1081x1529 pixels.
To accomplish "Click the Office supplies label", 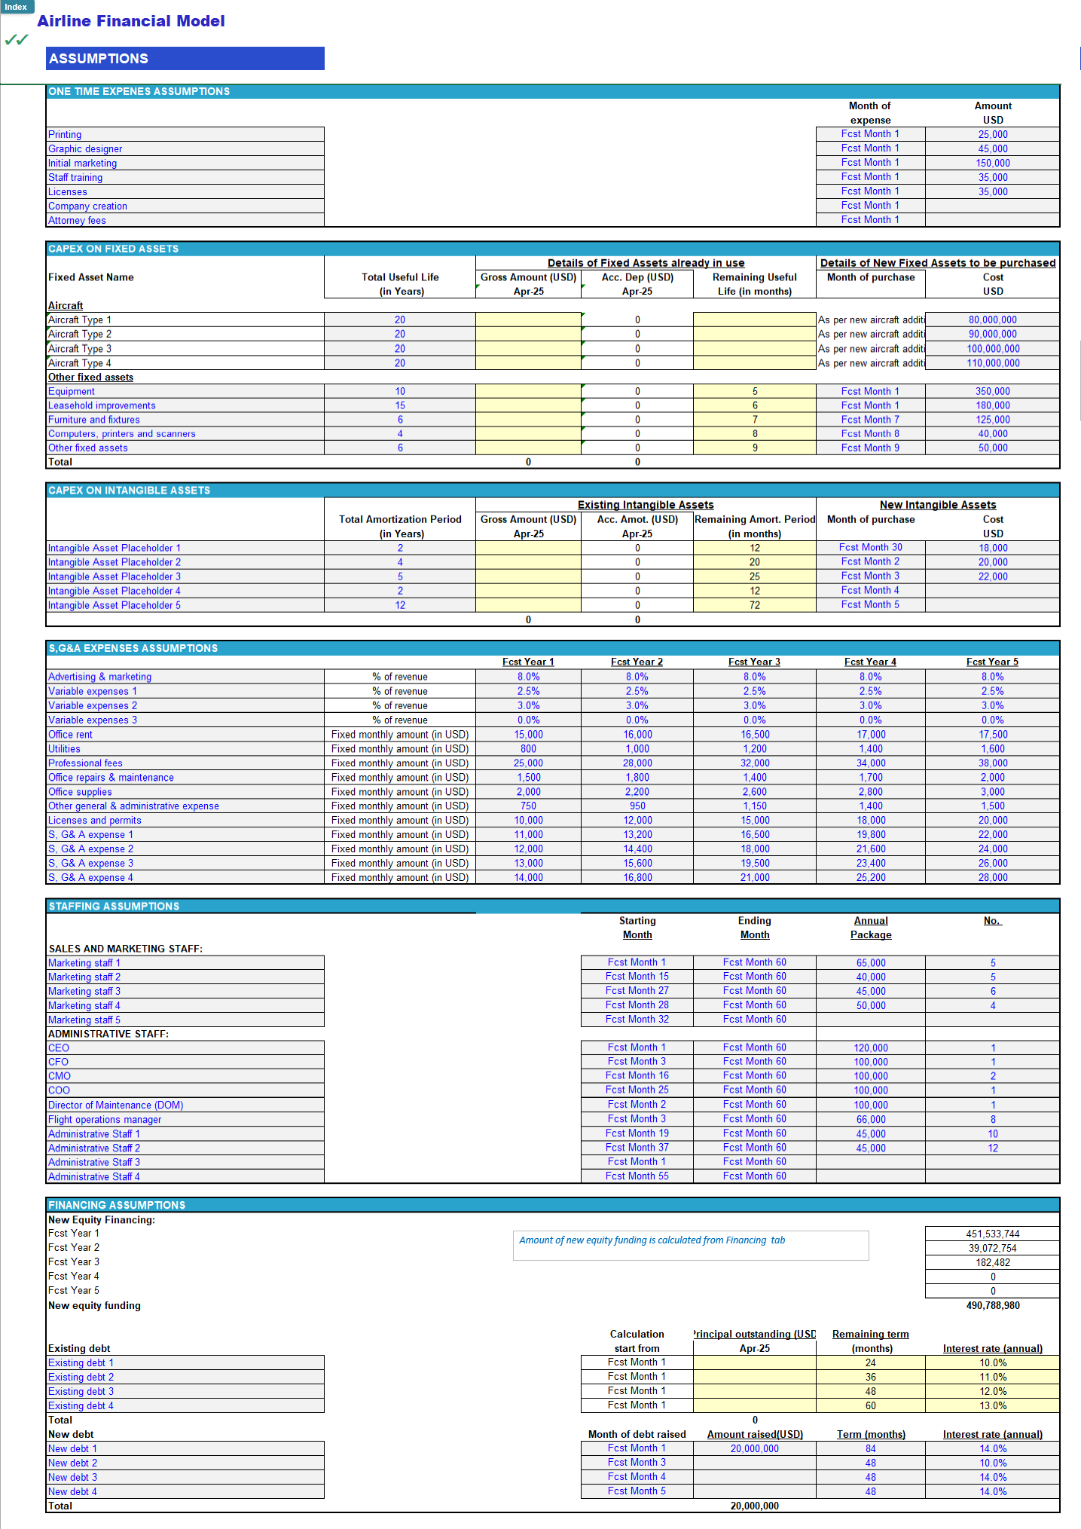I will (x=185, y=792).
